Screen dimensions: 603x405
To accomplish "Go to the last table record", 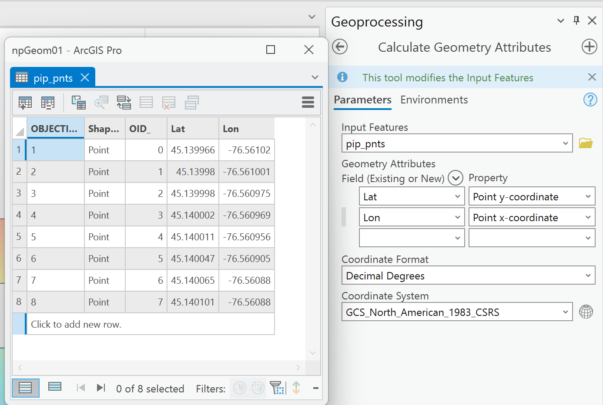I will 101,388.
